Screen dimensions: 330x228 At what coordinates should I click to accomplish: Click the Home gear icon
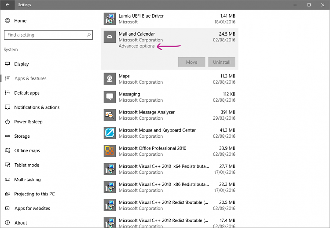pos(7,20)
